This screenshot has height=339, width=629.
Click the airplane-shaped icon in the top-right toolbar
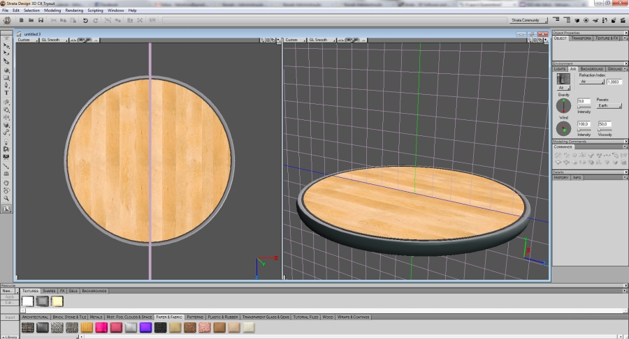pyautogui.click(x=595, y=20)
